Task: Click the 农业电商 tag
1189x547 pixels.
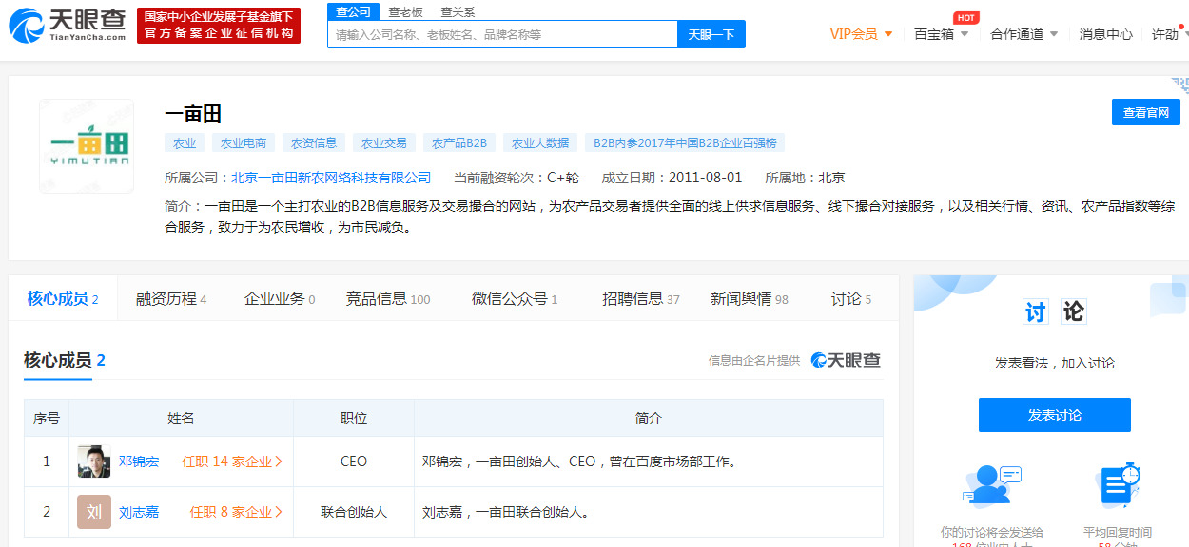Action: [x=244, y=143]
